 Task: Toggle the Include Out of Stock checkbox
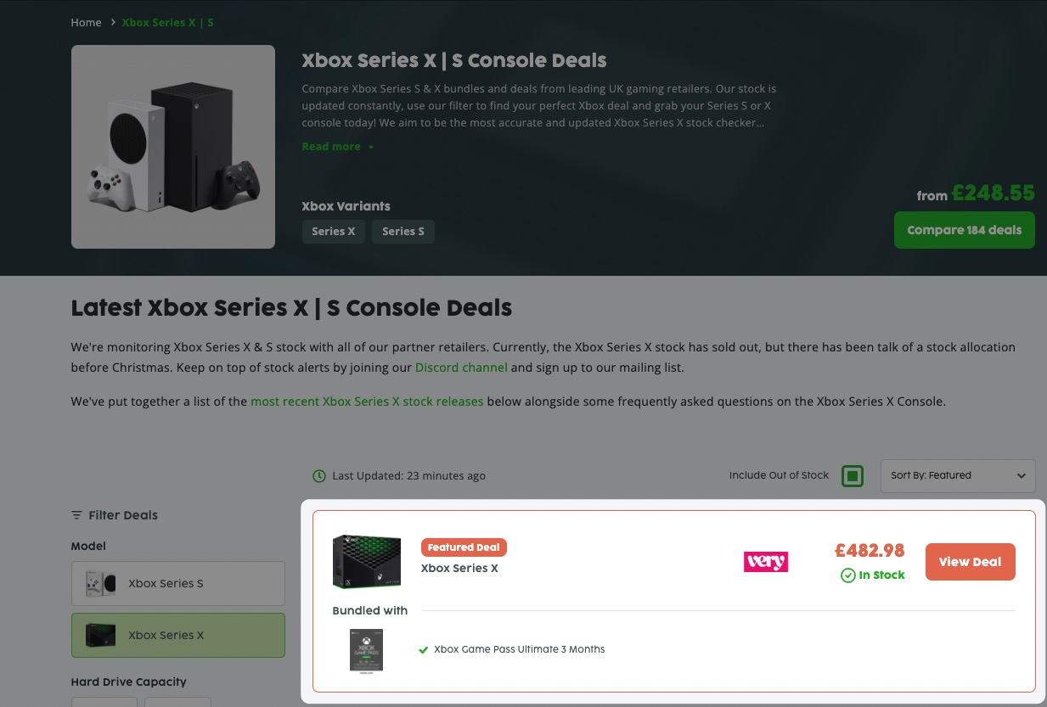coord(853,476)
